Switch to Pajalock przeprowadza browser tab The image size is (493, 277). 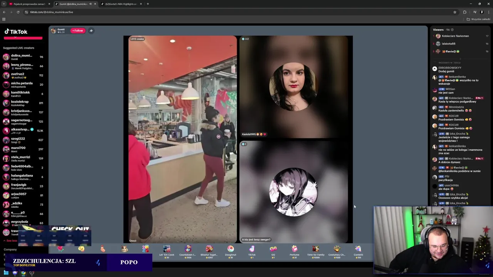tap(29, 4)
